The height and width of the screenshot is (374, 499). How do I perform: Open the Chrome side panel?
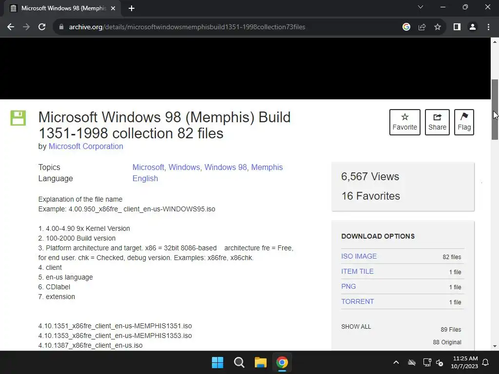[x=457, y=27]
